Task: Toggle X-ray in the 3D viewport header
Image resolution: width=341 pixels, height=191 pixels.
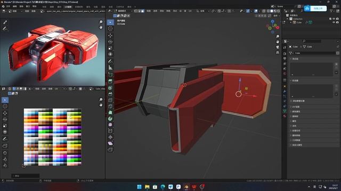Action: coord(264,11)
